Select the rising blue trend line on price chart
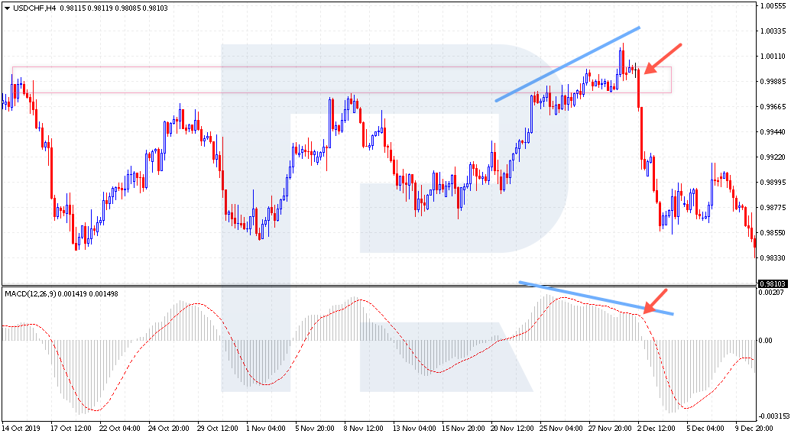791x437 pixels. tap(567, 64)
